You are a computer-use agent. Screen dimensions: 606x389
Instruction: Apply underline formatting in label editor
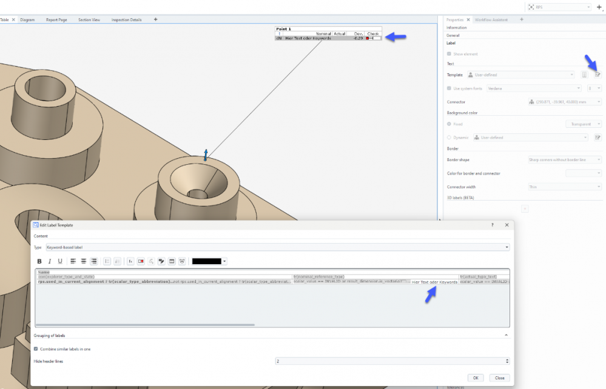(60, 261)
